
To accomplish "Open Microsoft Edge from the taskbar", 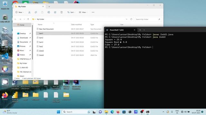I will click(112, 112).
